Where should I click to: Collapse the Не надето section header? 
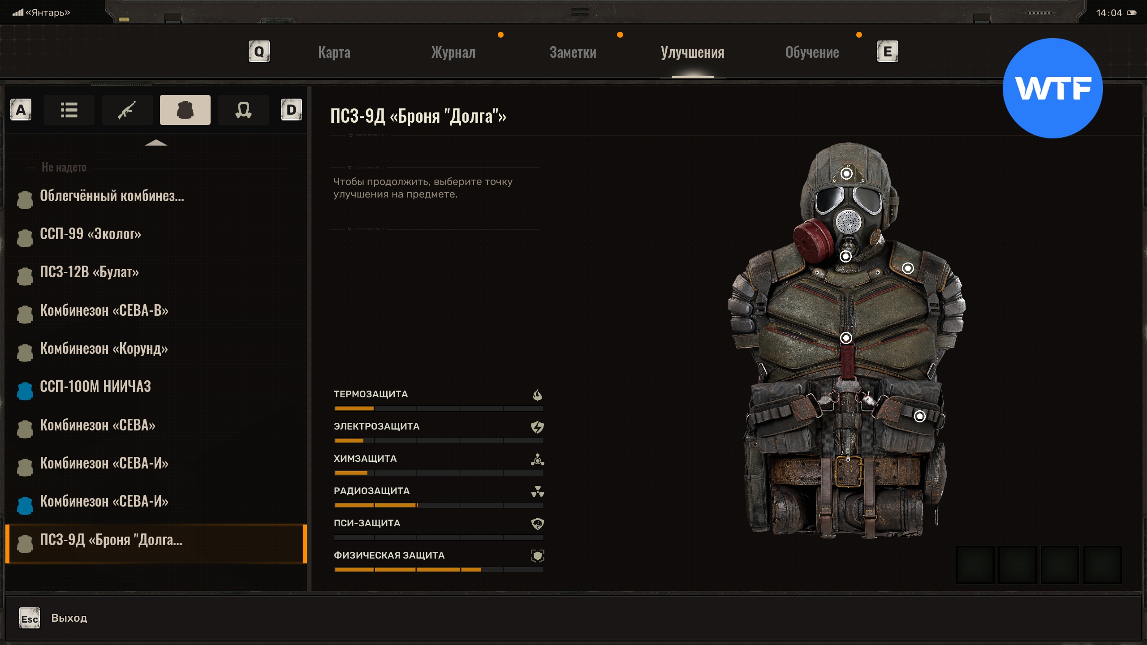64,168
